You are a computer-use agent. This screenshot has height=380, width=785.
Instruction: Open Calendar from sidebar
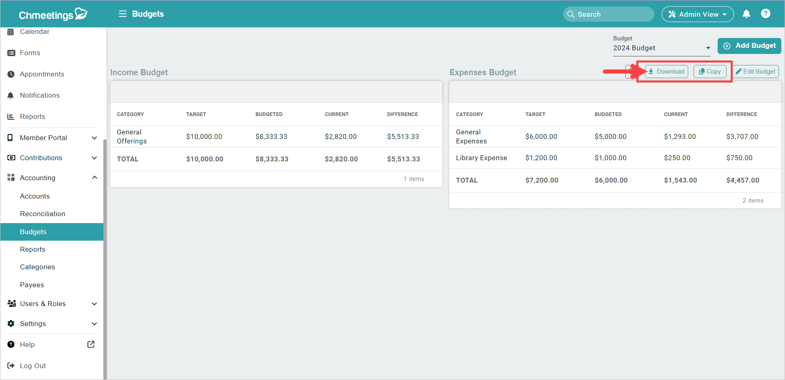35,31
